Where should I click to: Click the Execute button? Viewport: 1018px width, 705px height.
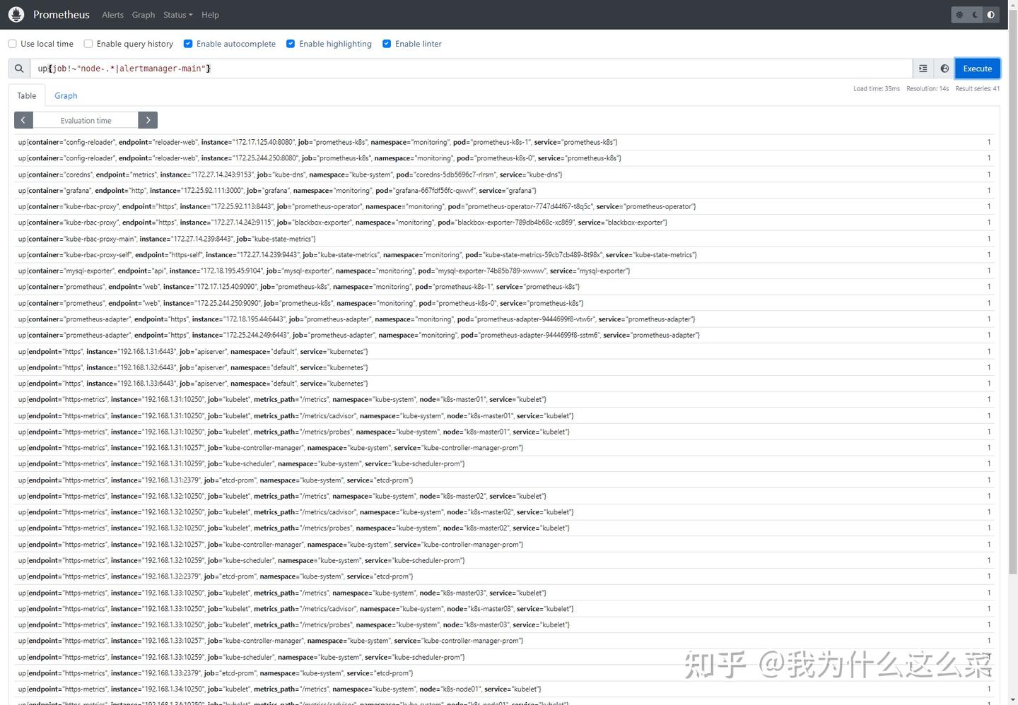(x=977, y=69)
